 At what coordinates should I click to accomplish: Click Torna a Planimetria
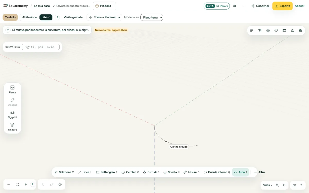pos(104,17)
